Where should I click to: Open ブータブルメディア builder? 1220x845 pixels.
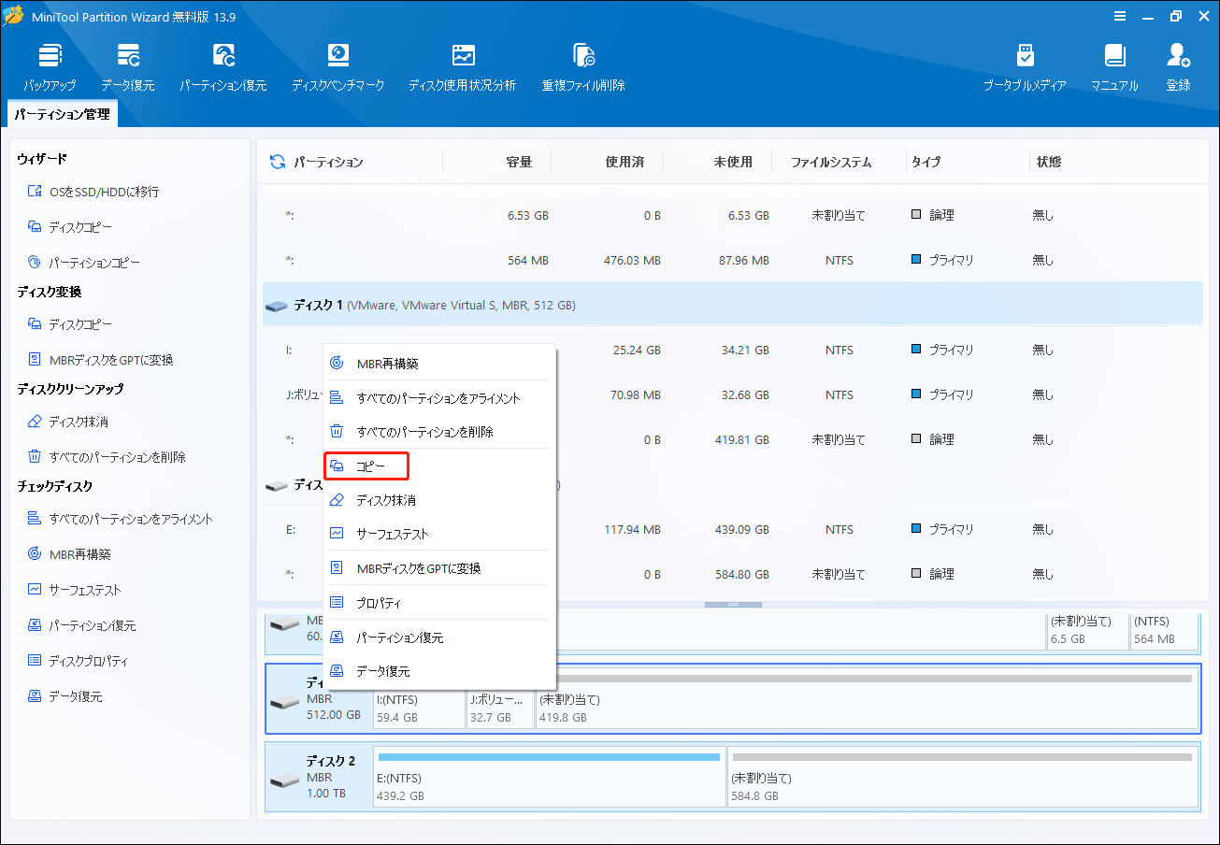(x=1025, y=67)
